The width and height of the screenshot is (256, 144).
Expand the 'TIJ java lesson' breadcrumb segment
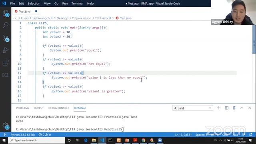(x=82, y=18)
